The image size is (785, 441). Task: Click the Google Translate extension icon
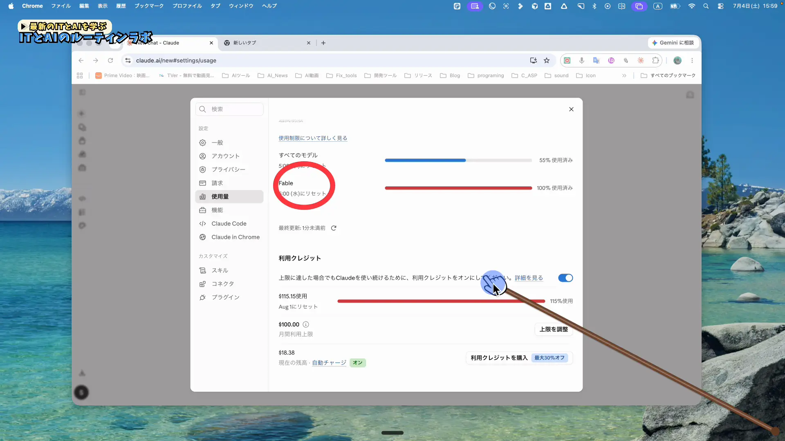coord(596,60)
